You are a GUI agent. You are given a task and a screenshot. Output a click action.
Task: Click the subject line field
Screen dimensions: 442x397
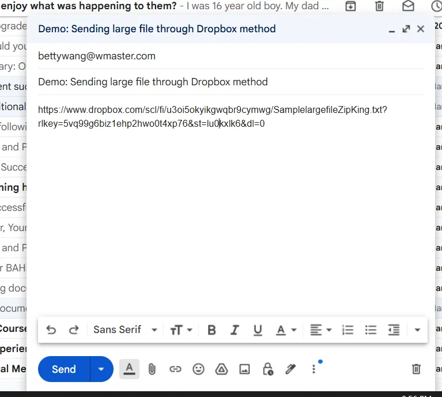point(231,82)
